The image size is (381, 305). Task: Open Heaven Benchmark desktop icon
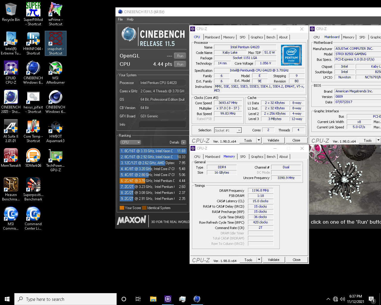(11, 189)
